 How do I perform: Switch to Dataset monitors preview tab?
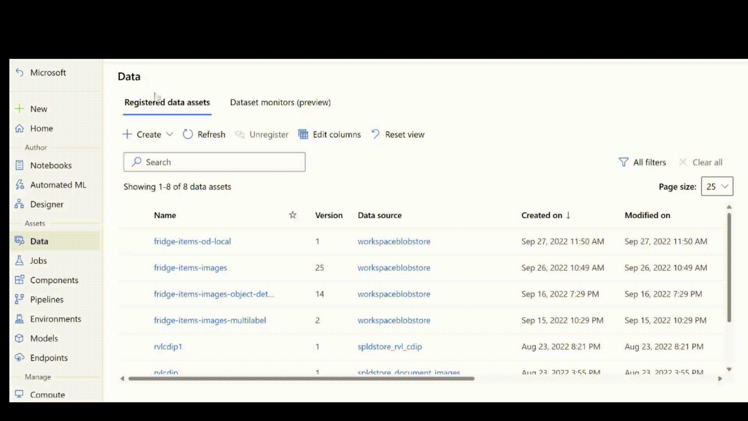(x=280, y=102)
